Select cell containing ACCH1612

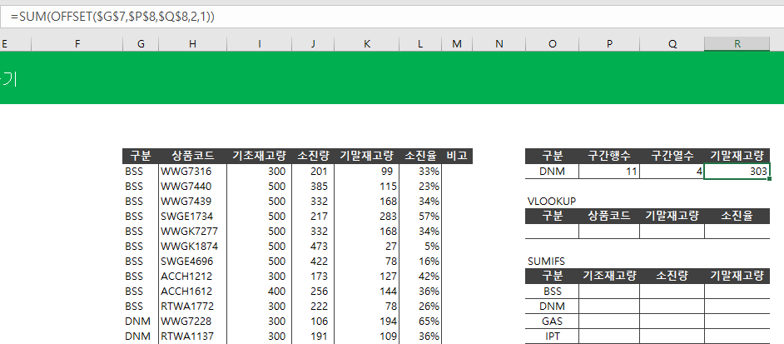(193, 291)
